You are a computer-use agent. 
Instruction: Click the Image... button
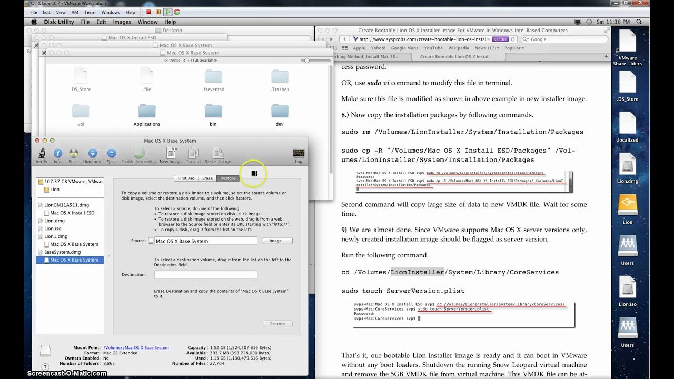point(277,241)
